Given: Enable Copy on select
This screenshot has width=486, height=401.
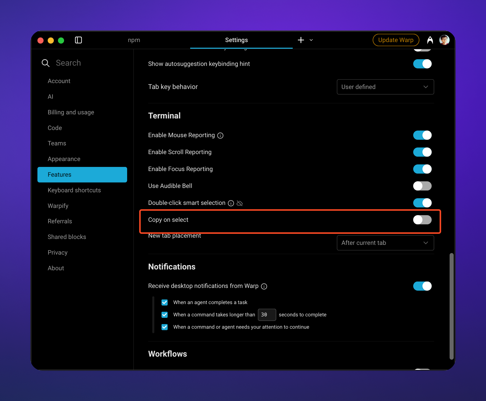Looking at the screenshot, I should tap(422, 220).
